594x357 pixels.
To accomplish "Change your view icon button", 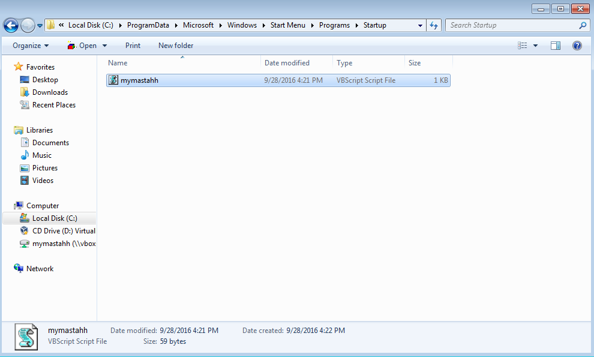I will 523,46.
